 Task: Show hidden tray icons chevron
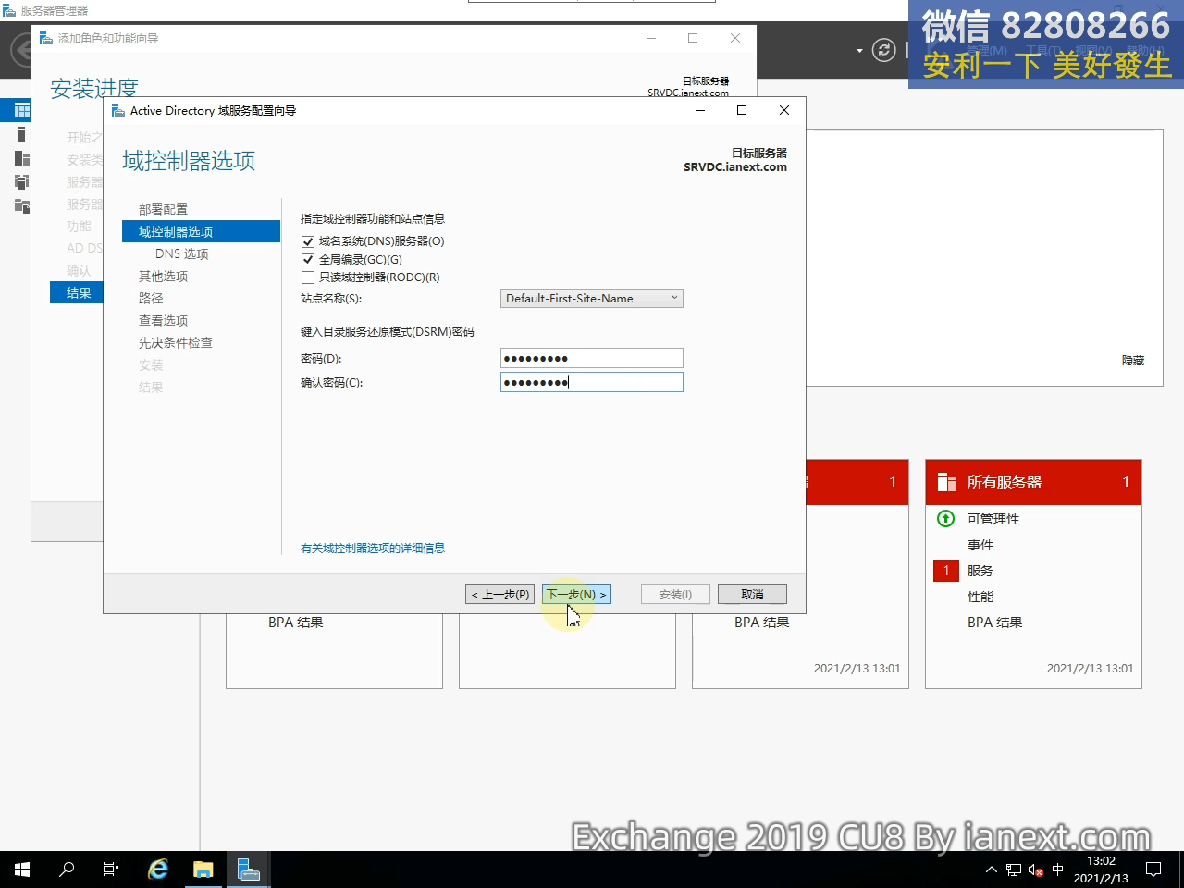pos(991,869)
